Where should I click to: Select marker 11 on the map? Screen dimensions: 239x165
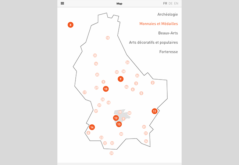[154, 111]
